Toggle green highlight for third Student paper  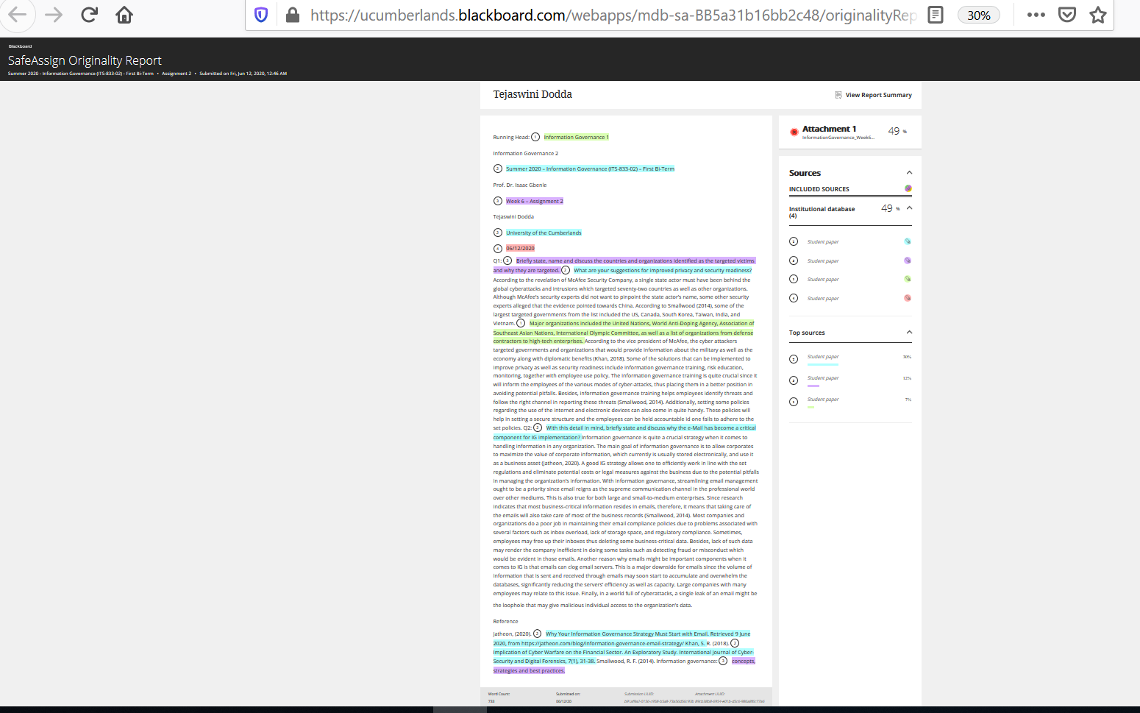coord(908,279)
